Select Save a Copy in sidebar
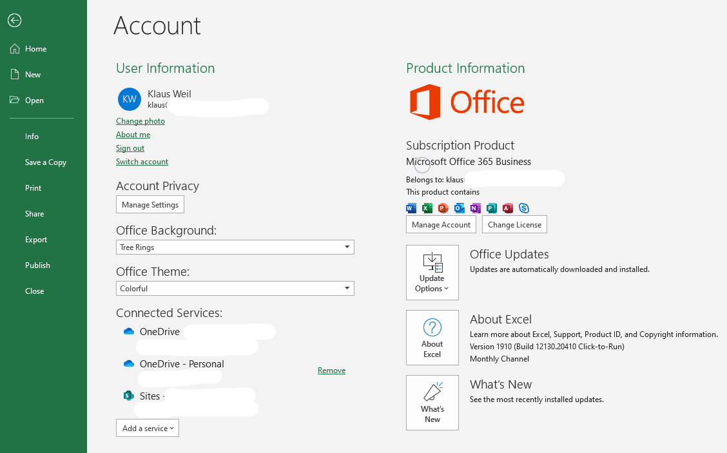727x453 pixels. click(x=45, y=162)
